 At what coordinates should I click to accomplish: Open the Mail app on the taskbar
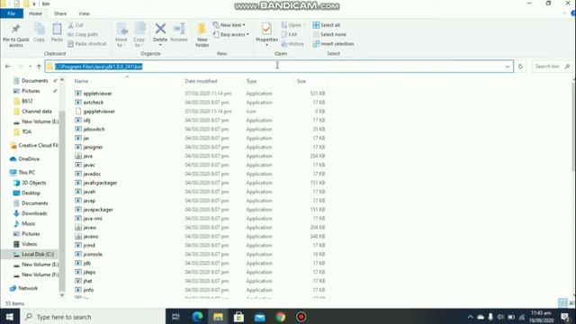(260, 317)
